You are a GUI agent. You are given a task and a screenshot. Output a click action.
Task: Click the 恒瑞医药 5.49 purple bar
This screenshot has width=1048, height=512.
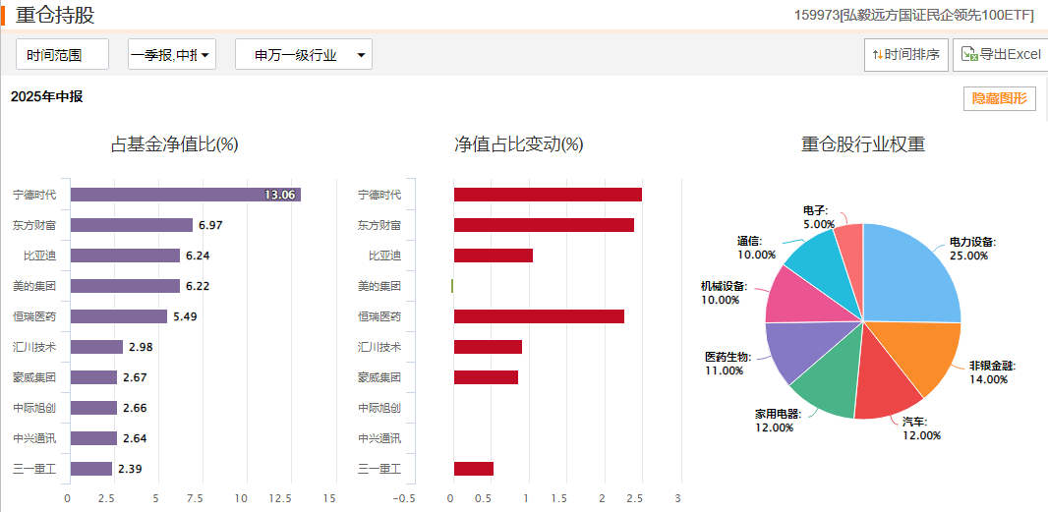pyautogui.click(x=119, y=316)
